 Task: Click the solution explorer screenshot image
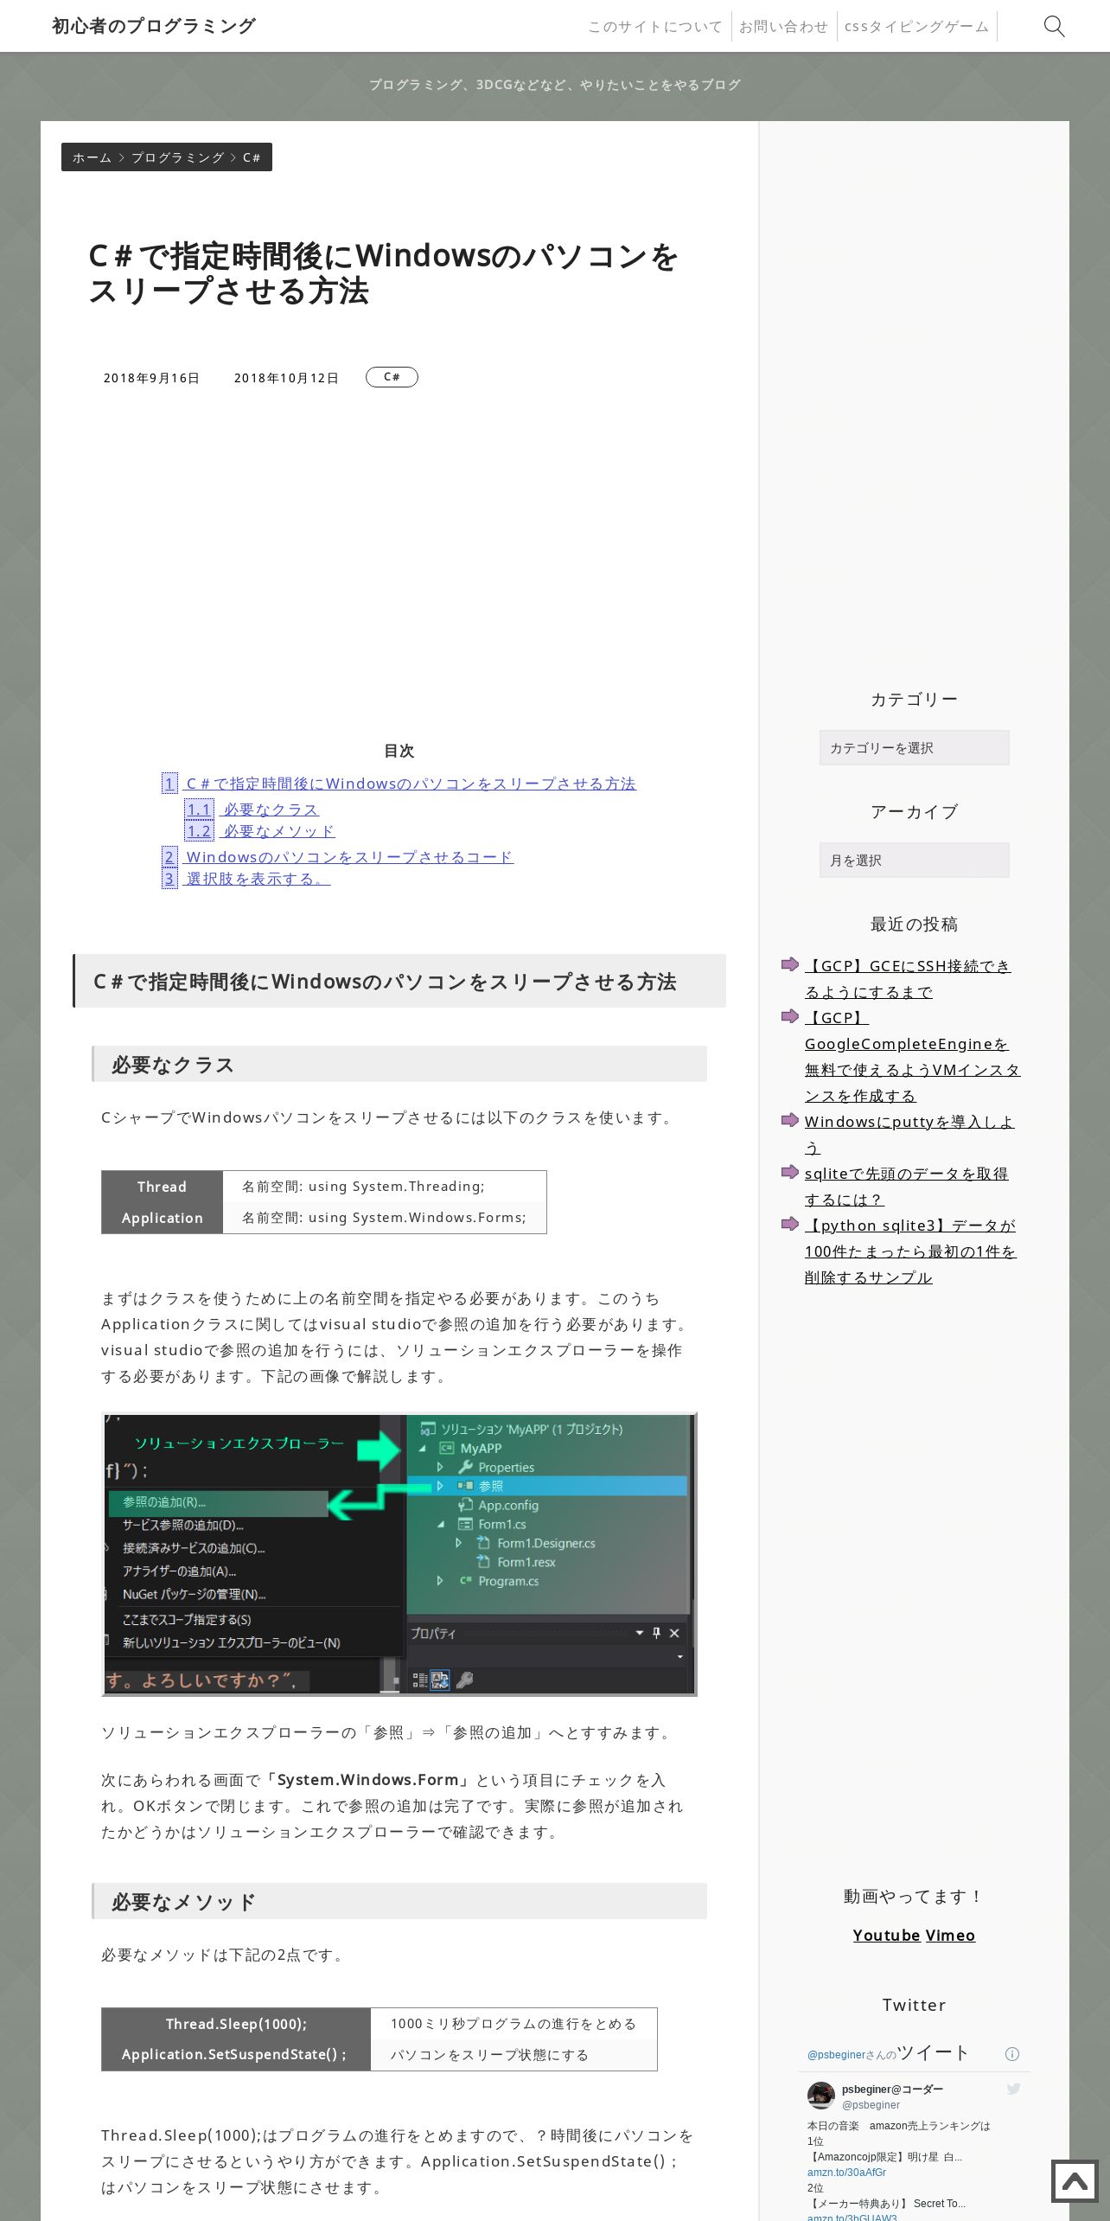tap(399, 1554)
